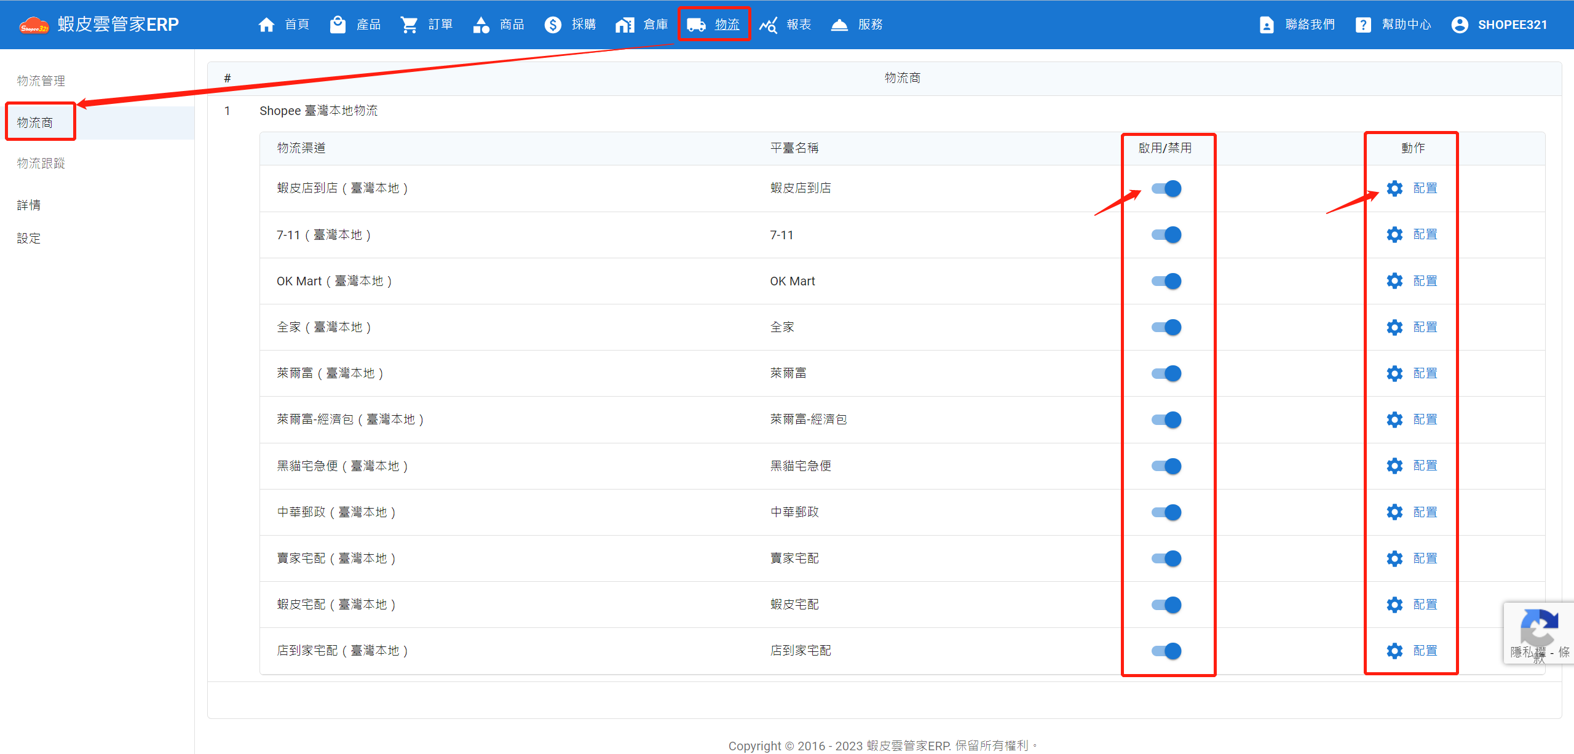
Task: Toggle the 中華郵政 channel switch
Action: tap(1166, 512)
